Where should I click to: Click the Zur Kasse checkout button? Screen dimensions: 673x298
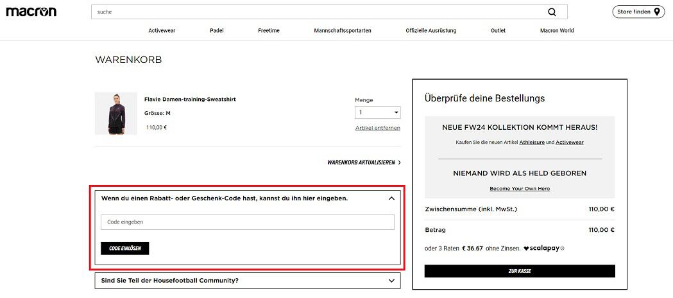[x=520, y=271]
